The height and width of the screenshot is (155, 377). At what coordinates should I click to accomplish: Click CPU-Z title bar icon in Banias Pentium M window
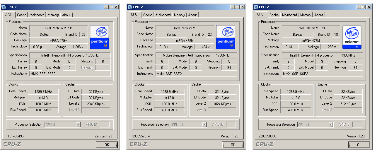[130, 7]
